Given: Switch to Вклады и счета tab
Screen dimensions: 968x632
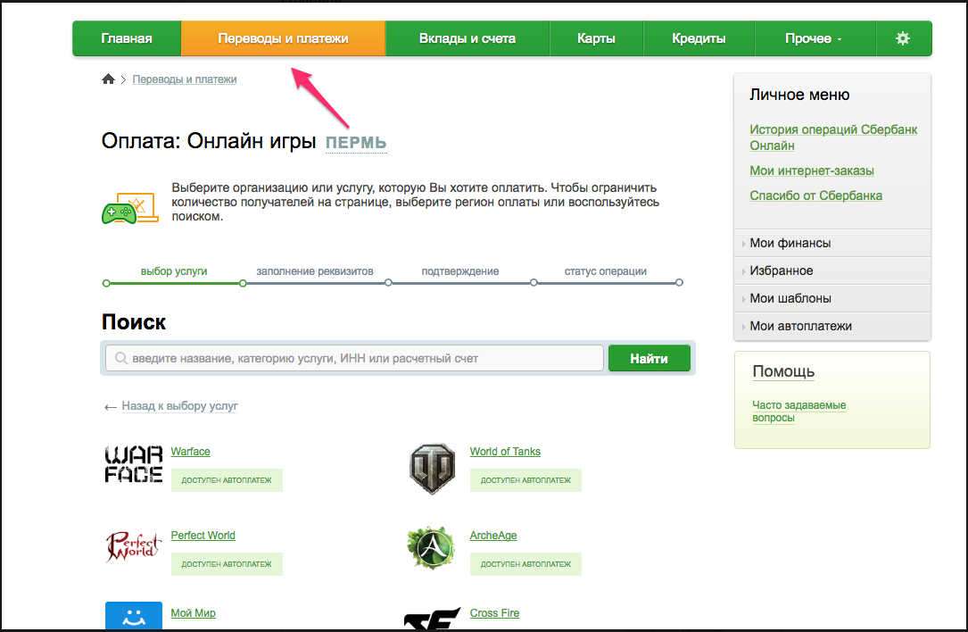Looking at the screenshot, I should tap(467, 38).
